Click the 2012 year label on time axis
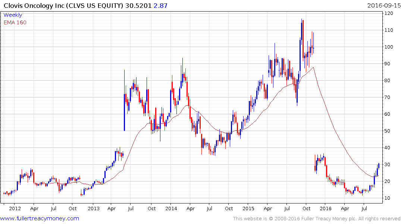 point(15,208)
